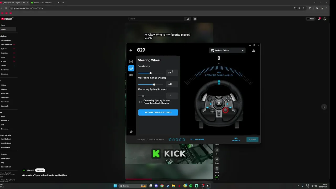Enable Centering Spring in Non Force Feedback Games

(141, 102)
